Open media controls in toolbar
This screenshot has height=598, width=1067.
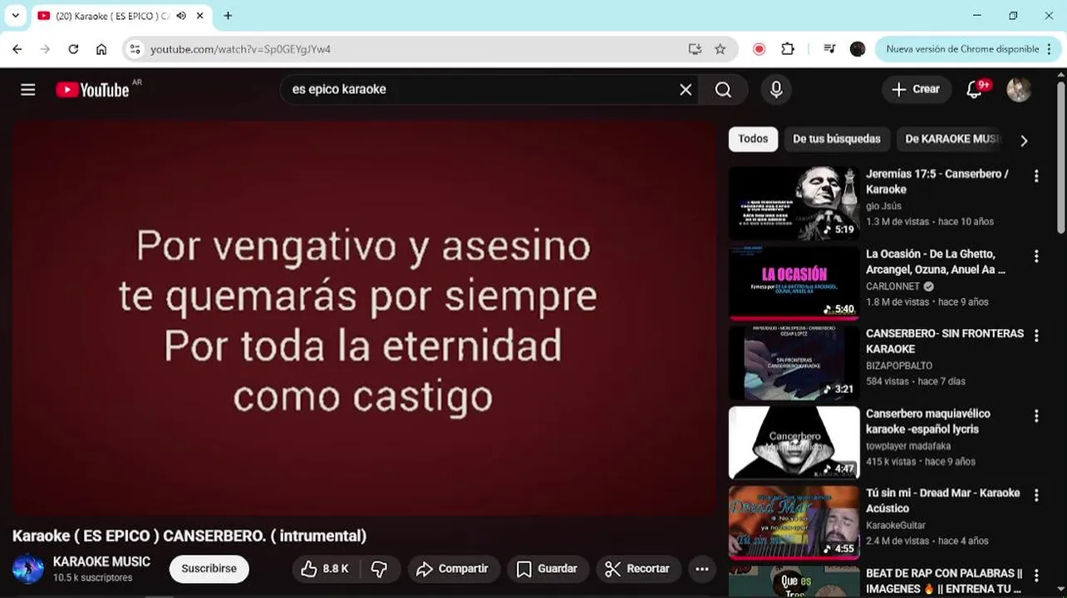pyautogui.click(x=829, y=49)
